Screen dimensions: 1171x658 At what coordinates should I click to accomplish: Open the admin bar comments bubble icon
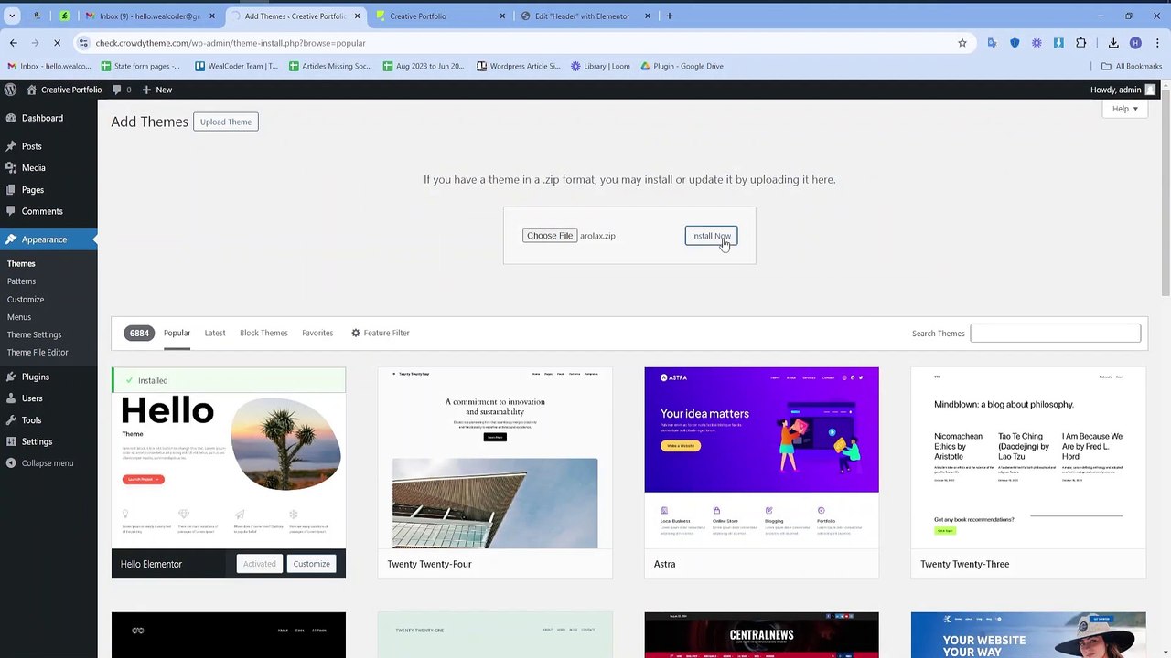(x=117, y=90)
